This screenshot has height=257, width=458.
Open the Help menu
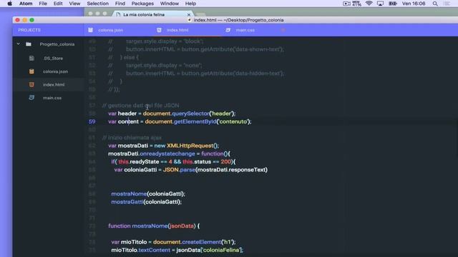[190, 4]
